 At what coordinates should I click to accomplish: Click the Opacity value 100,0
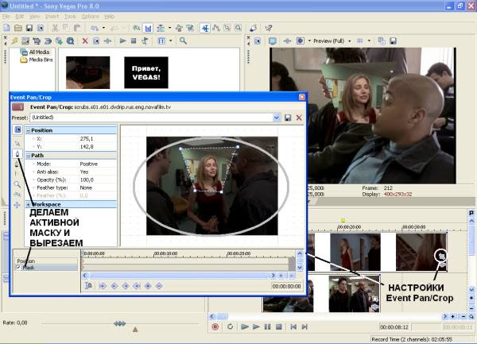[87, 180]
